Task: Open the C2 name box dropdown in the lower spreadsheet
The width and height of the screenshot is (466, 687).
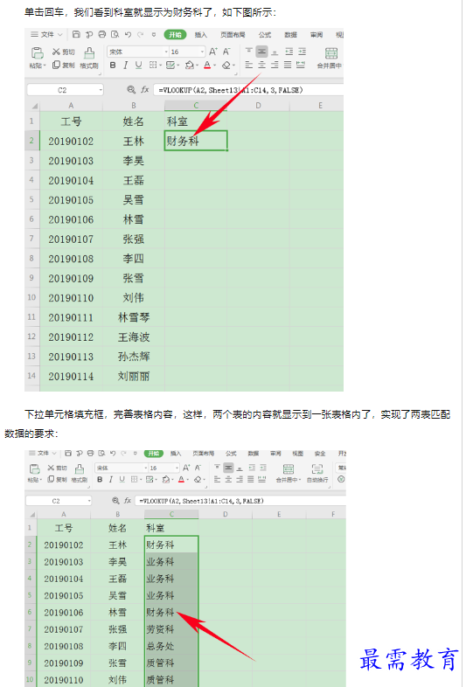Action: [x=89, y=500]
